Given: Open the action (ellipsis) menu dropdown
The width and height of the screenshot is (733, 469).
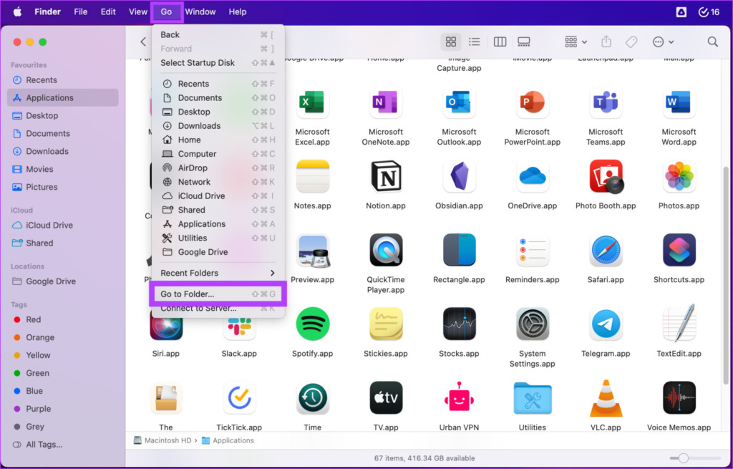Looking at the screenshot, I should point(663,42).
